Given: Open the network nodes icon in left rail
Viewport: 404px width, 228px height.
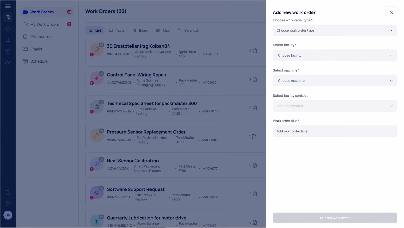Looking at the screenshot, I should point(8,29).
